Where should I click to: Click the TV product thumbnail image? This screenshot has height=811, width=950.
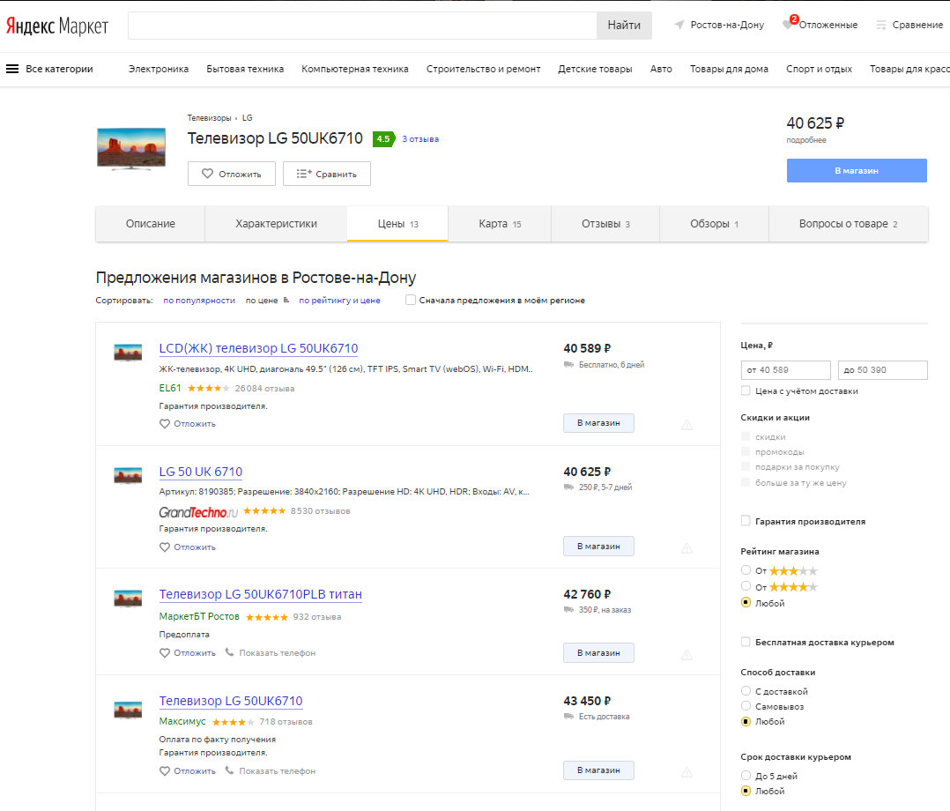click(x=130, y=148)
